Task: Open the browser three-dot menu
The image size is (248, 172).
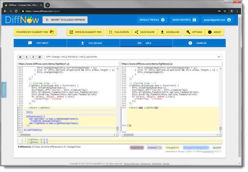Action: (237, 11)
